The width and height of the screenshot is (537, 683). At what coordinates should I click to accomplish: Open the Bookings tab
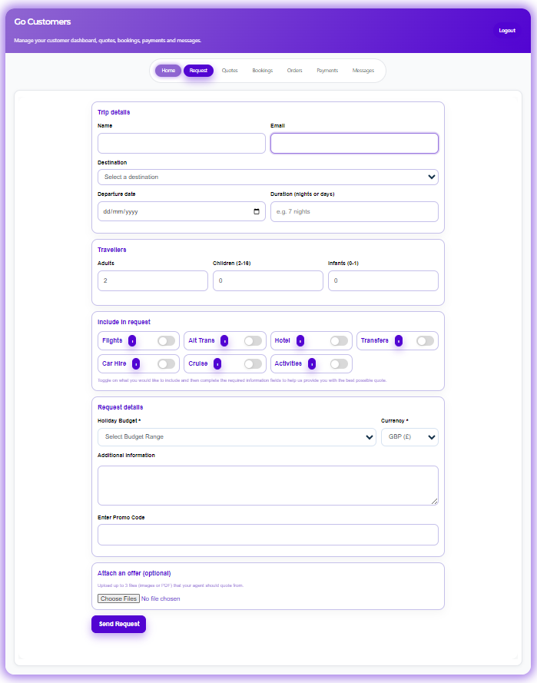[x=263, y=71]
